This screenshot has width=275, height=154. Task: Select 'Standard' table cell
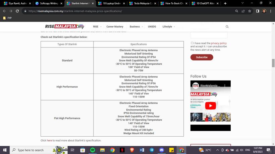coord(67,60)
